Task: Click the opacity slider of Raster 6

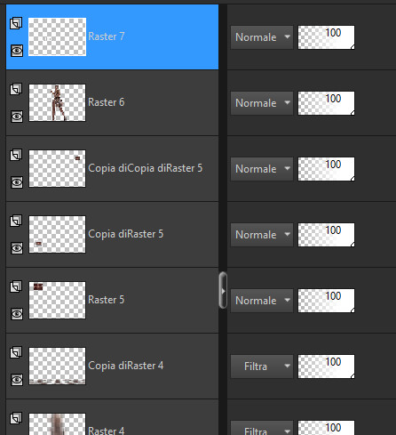Action: [x=326, y=103]
